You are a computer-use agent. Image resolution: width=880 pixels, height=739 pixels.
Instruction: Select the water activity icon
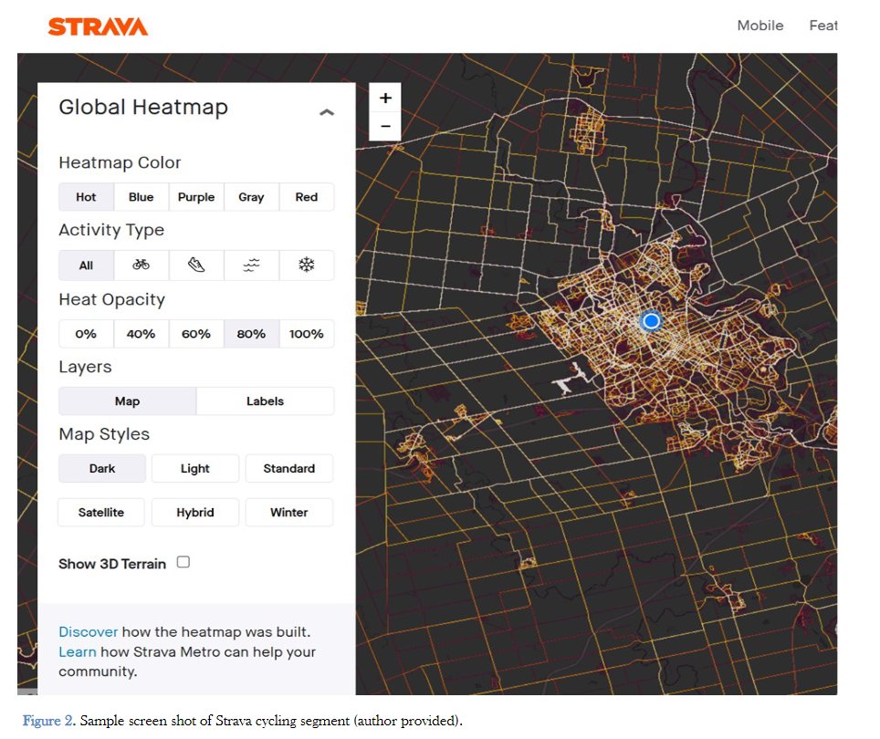coord(251,265)
